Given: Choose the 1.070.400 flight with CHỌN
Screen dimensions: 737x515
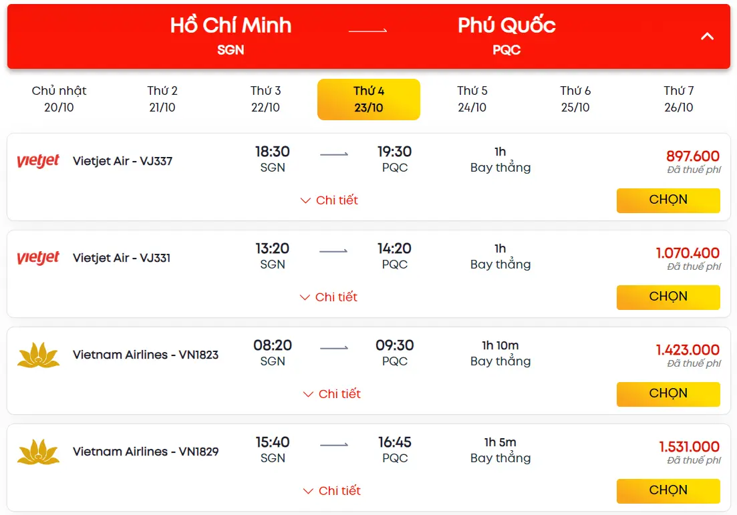Looking at the screenshot, I should point(668,297).
